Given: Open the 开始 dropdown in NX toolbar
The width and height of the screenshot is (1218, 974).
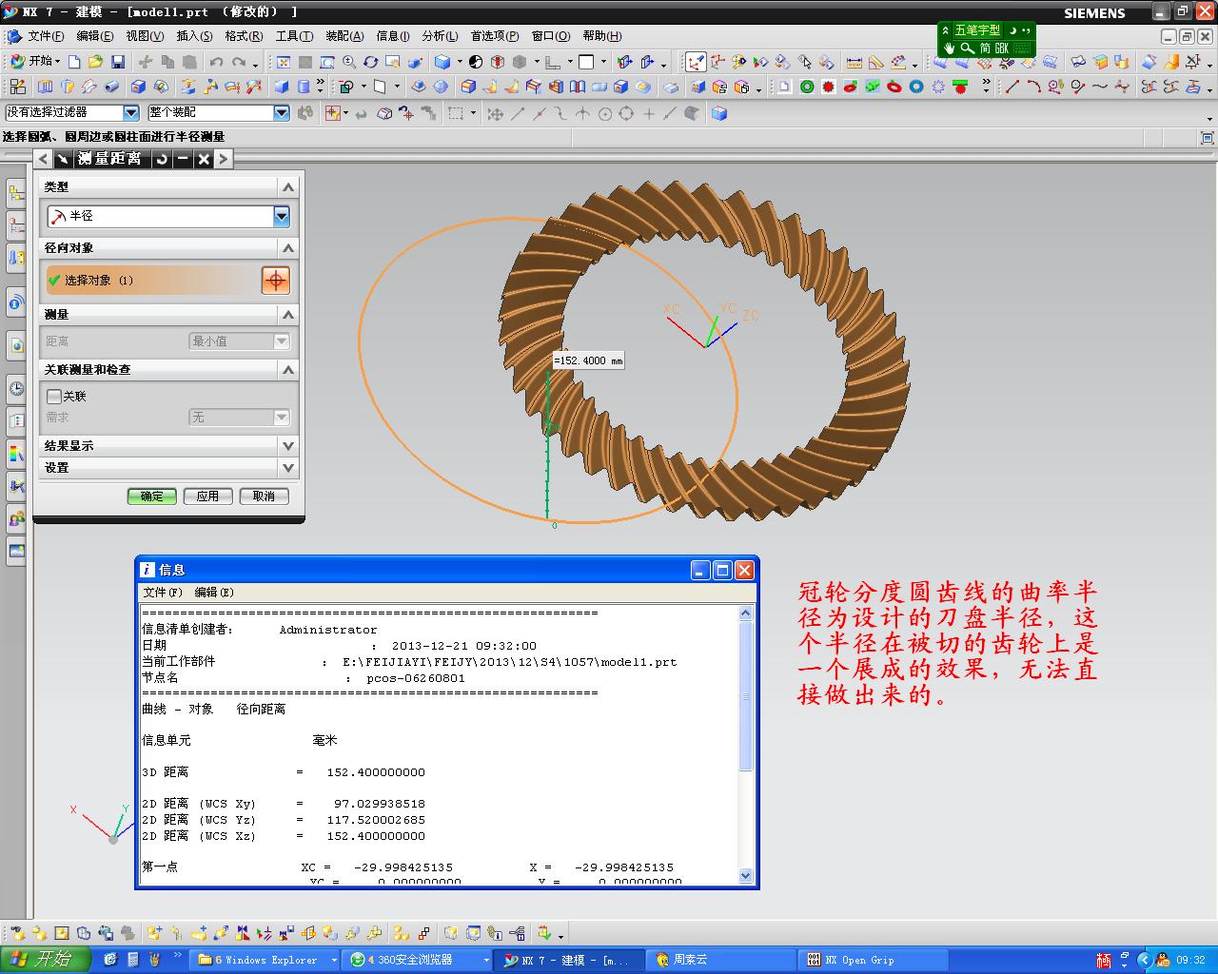Looking at the screenshot, I should [35, 61].
